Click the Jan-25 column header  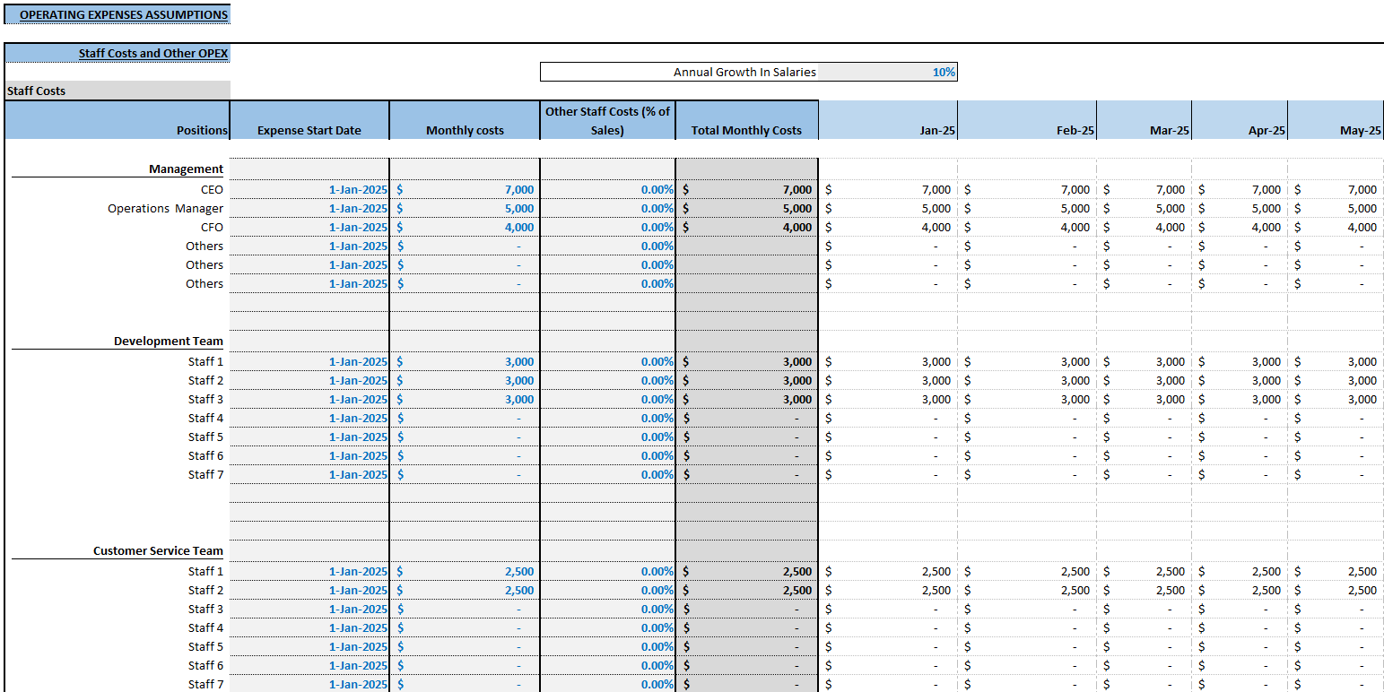(x=888, y=120)
